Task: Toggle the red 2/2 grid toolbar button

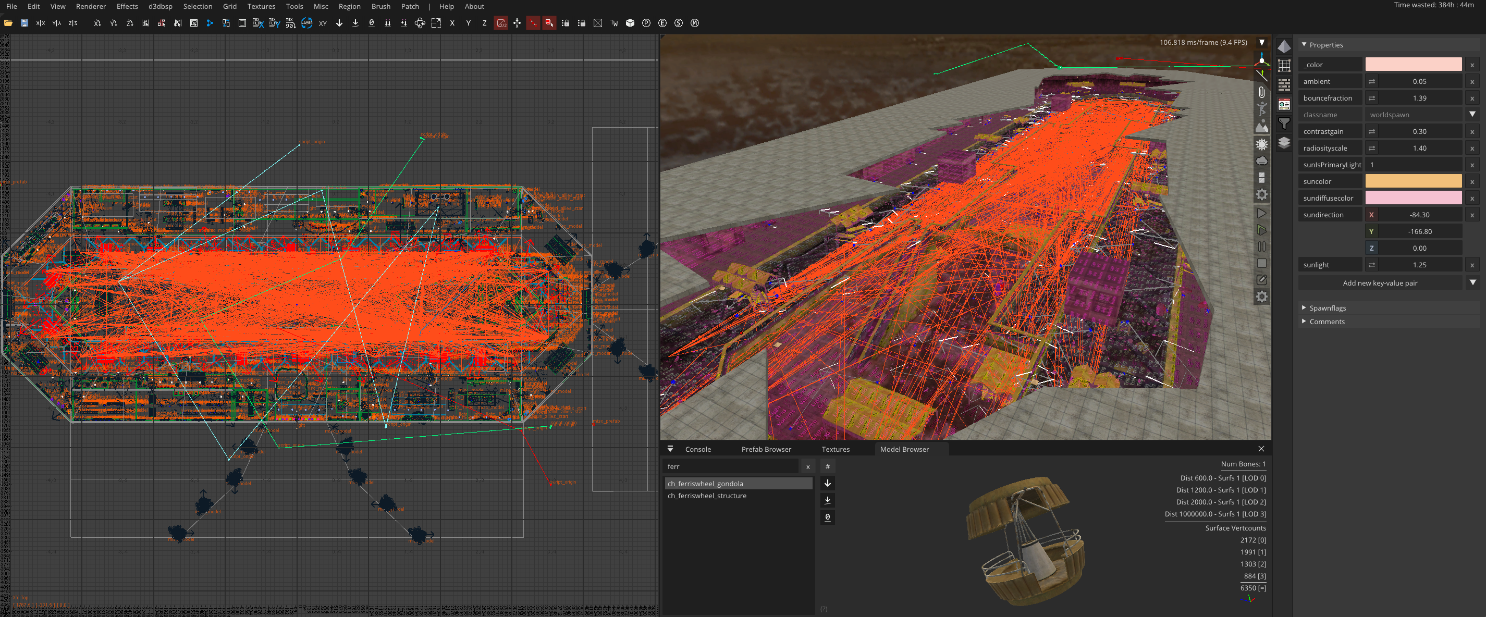Action: point(501,23)
